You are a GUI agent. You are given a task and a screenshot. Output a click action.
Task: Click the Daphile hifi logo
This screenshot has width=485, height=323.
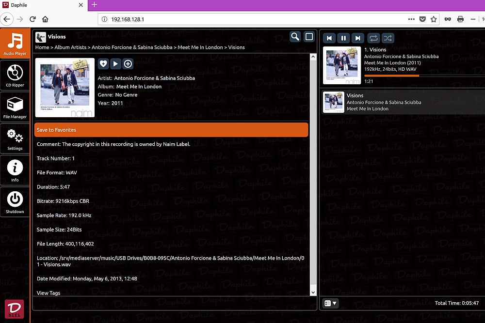coord(14,309)
